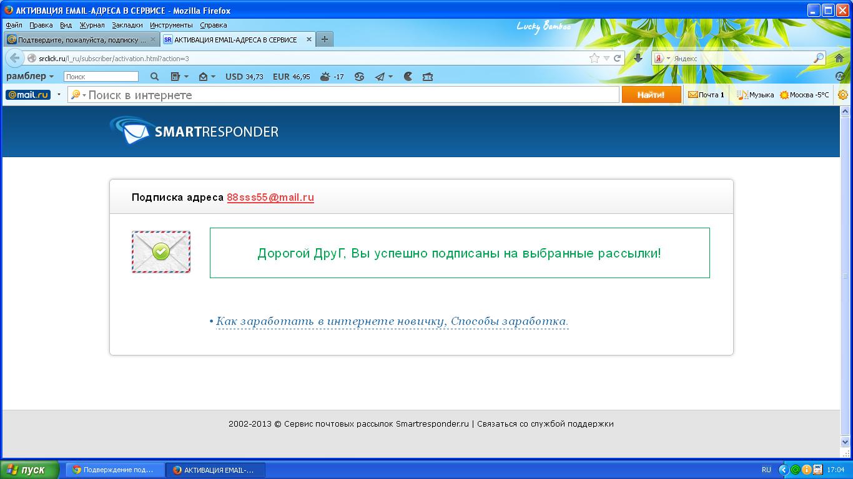Image resolution: width=853 pixels, height=479 pixels.
Task: Expand the Rambler news dropdown arrow
Action: (186, 77)
